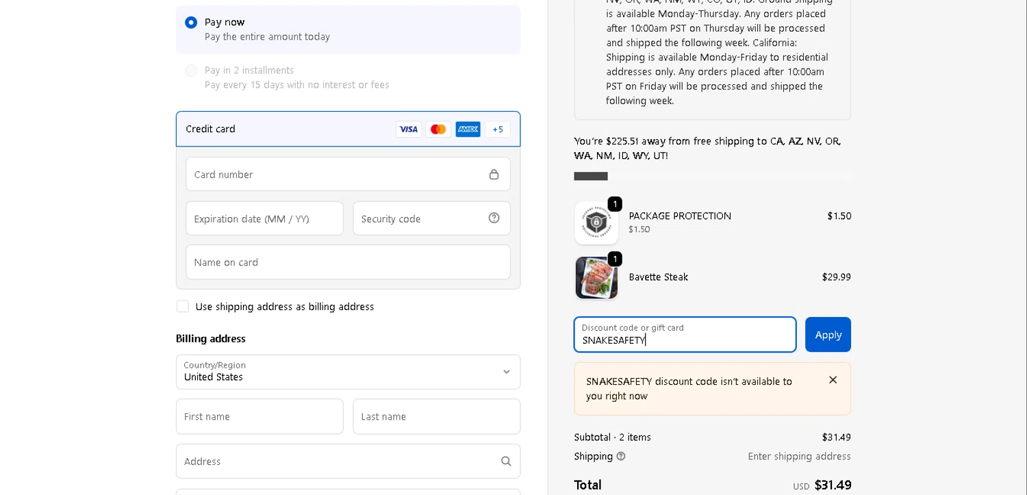Show the +5 more card types
1027x495 pixels.
point(498,129)
